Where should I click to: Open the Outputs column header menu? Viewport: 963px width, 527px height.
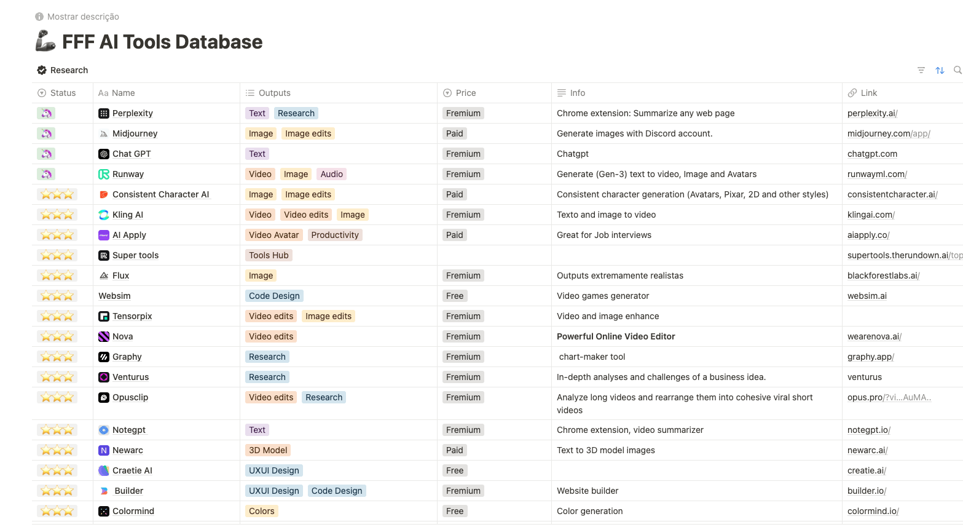(x=274, y=93)
